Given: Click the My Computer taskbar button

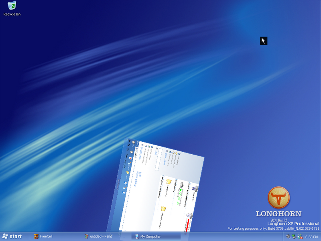Looking at the screenshot, I should click(156, 237).
